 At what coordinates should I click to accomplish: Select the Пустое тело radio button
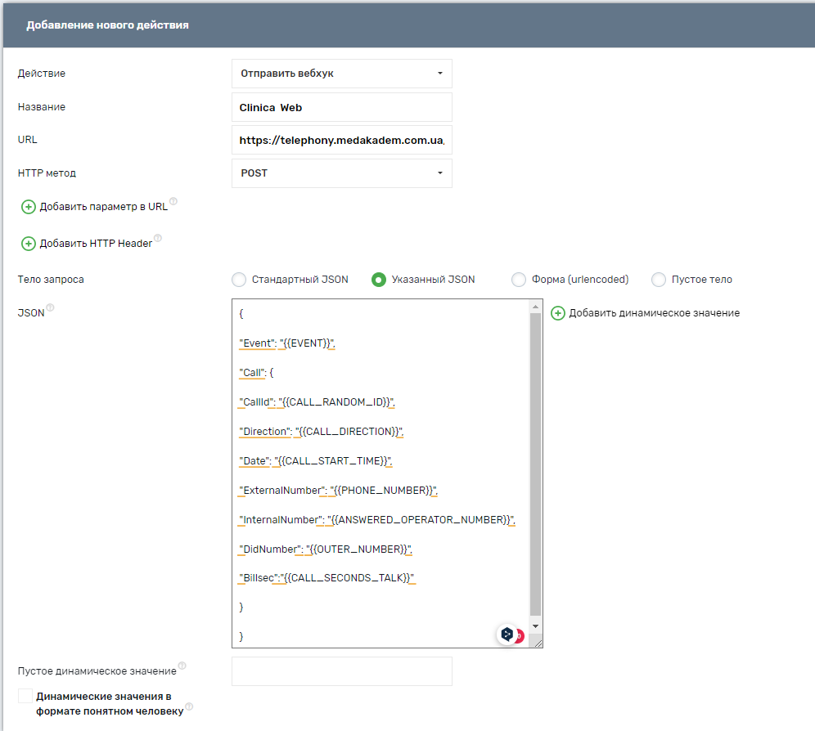tap(659, 280)
